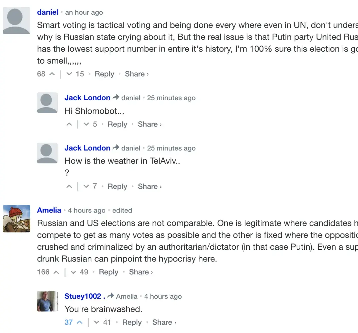Downvote daniel's smart voting comment

[x=69, y=74]
